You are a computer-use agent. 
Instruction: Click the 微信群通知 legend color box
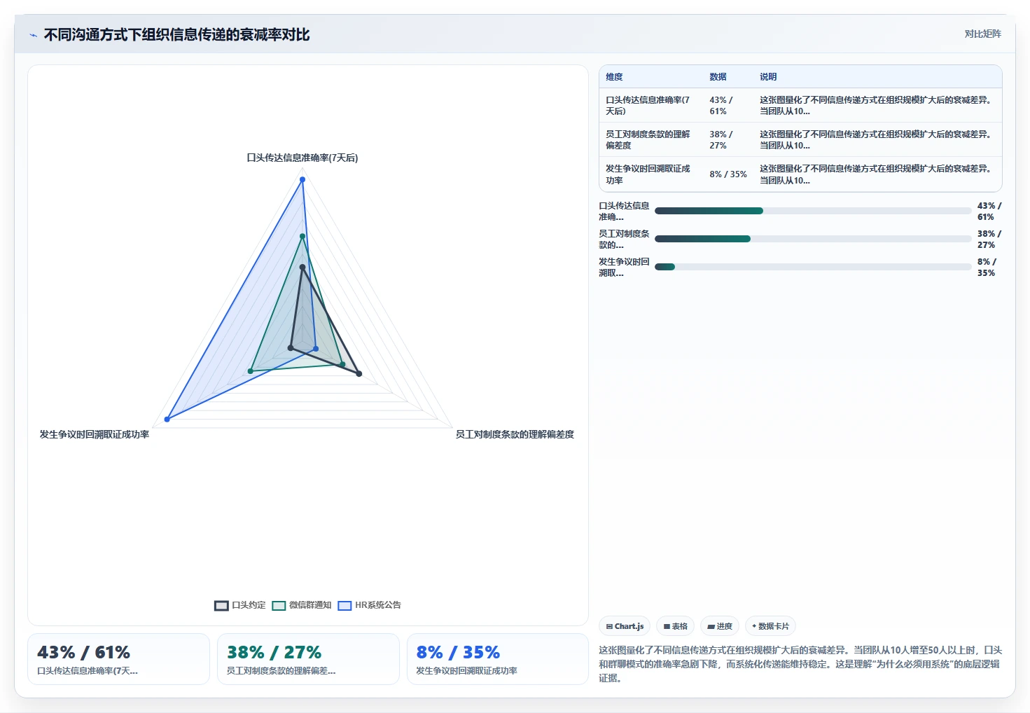[x=279, y=606]
